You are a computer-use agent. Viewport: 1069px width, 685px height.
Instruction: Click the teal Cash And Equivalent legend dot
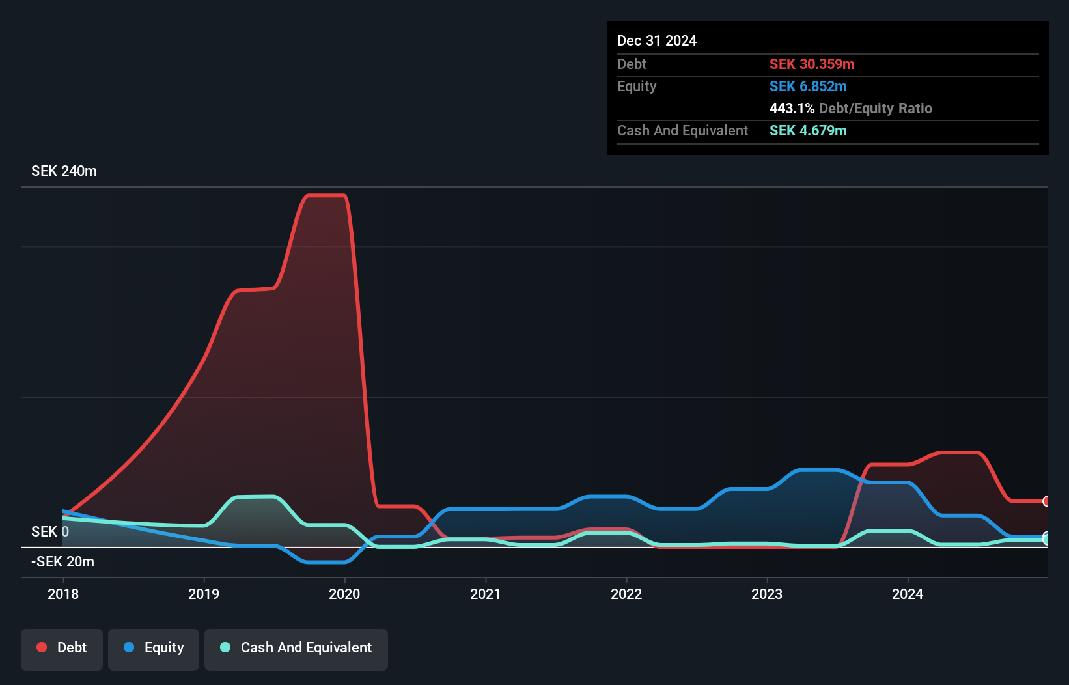coord(225,647)
